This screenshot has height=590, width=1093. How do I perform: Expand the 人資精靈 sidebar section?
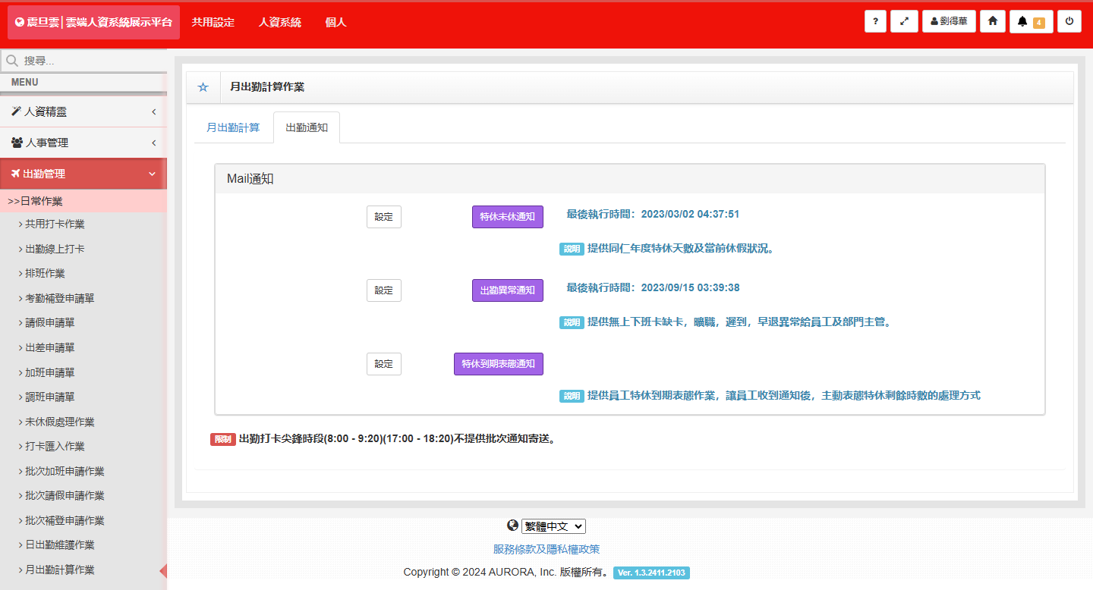(x=83, y=111)
